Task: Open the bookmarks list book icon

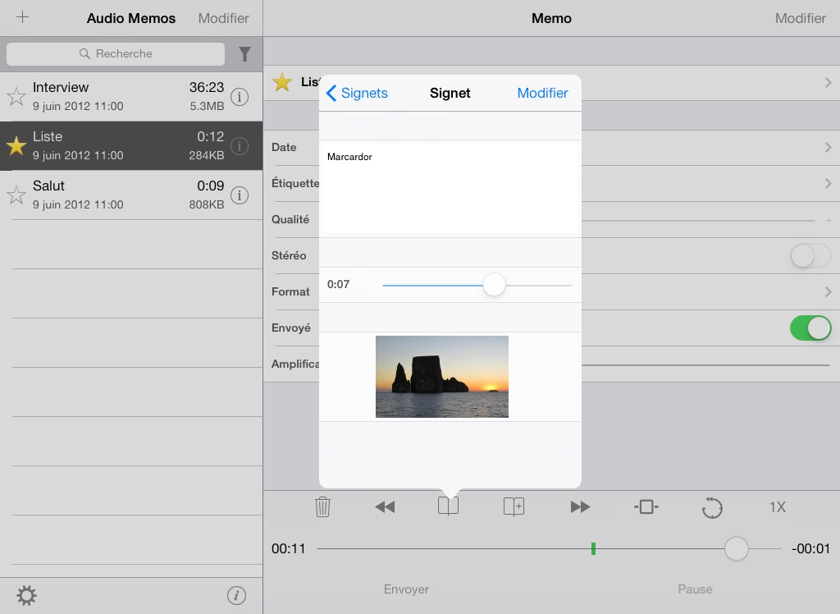Action: [x=448, y=507]
